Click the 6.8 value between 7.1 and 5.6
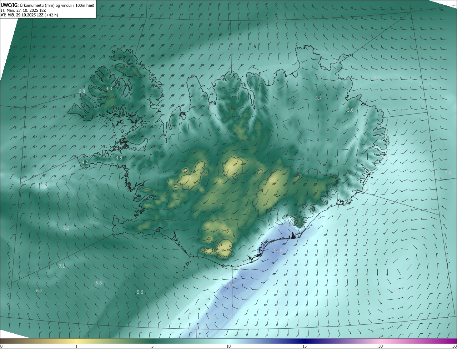The image size is (457, 349). click(x=99, y=283)
